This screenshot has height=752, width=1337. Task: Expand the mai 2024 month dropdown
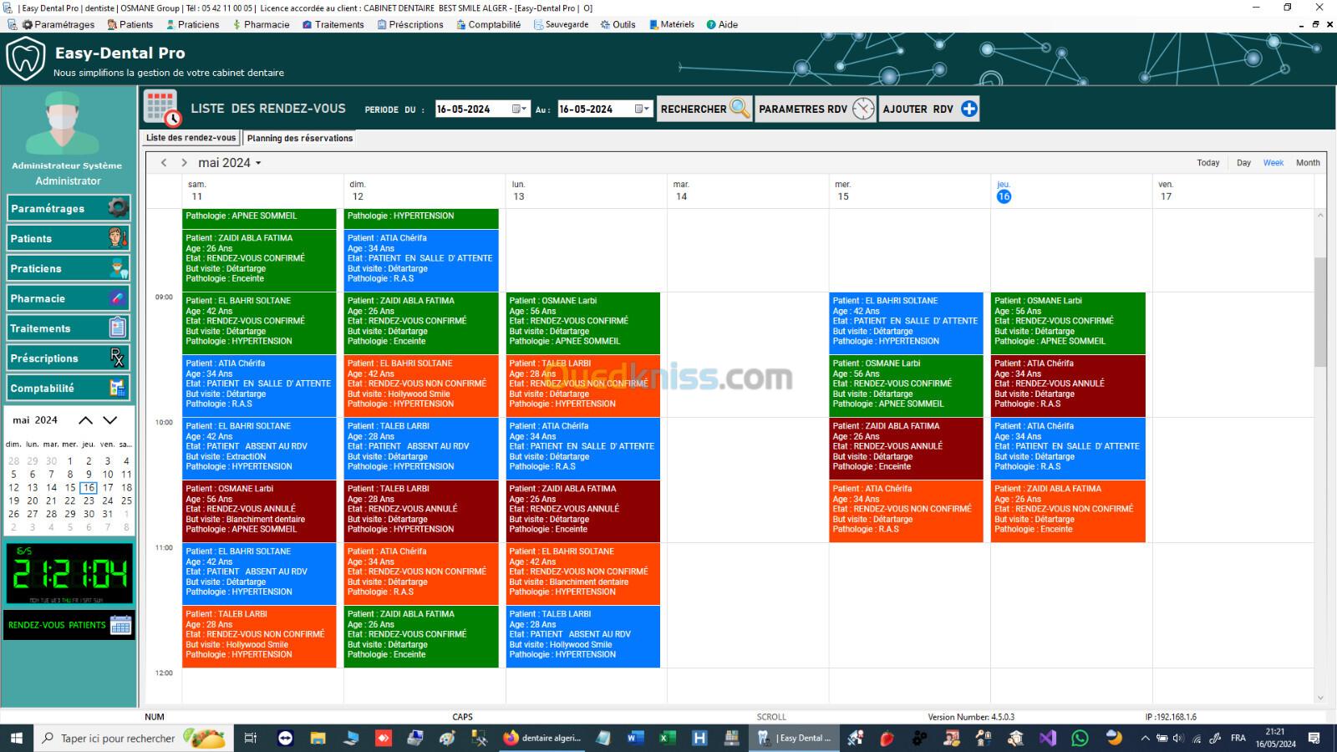click(x=258, y=164)
